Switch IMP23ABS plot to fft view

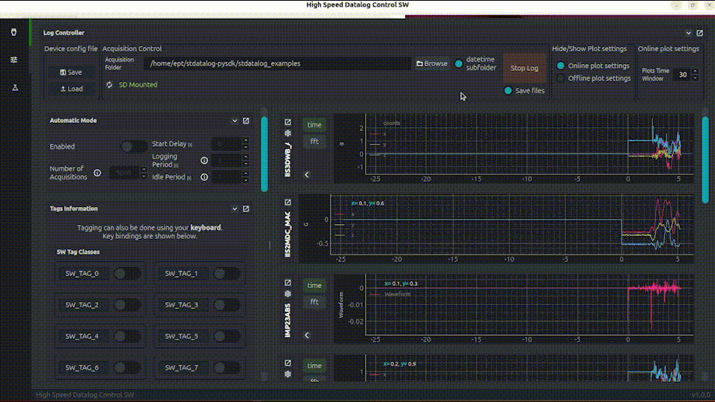314,301
